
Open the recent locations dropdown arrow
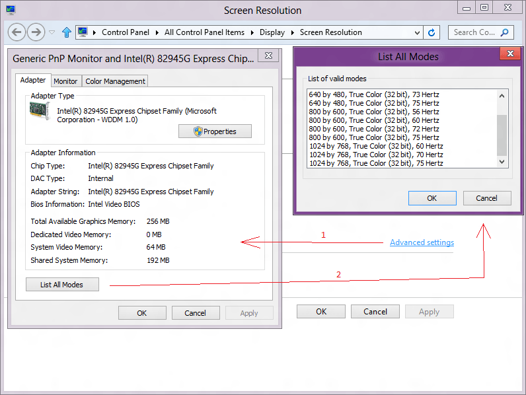(52, 32)
